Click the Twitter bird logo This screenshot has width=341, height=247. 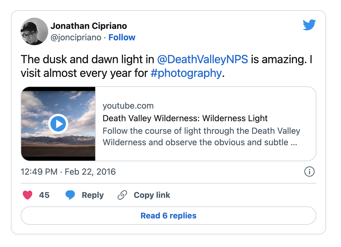point(309,25)
